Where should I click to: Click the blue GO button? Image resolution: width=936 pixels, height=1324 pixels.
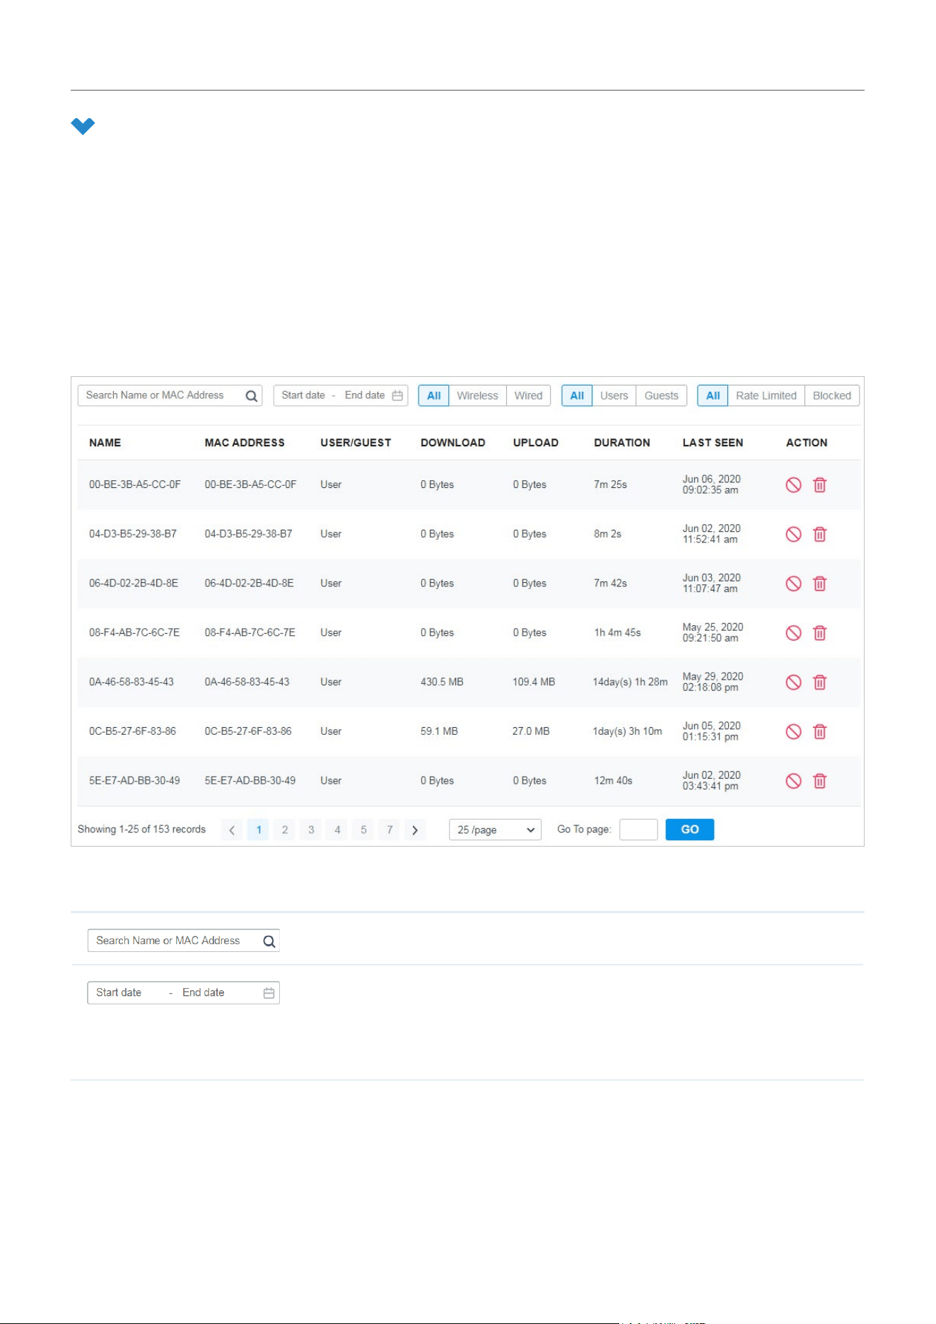tap(689, 830)
